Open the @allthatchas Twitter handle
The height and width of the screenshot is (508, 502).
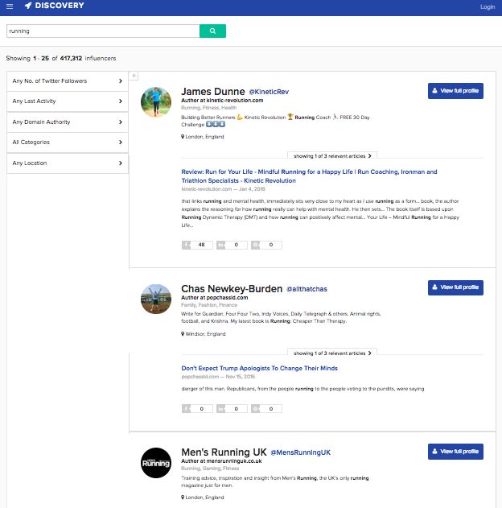307,289
